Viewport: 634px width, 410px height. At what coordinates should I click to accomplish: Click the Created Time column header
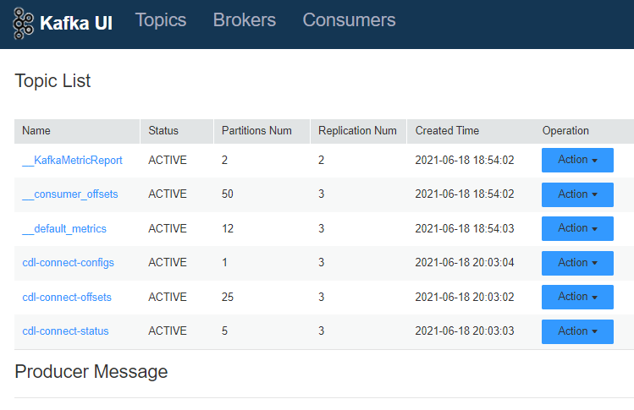[x=447, y=131]
